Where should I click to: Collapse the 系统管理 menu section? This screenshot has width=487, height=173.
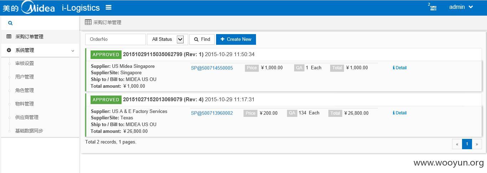[40, 50]
